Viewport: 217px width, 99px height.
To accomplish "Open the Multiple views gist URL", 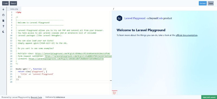I will click(73, 53).
